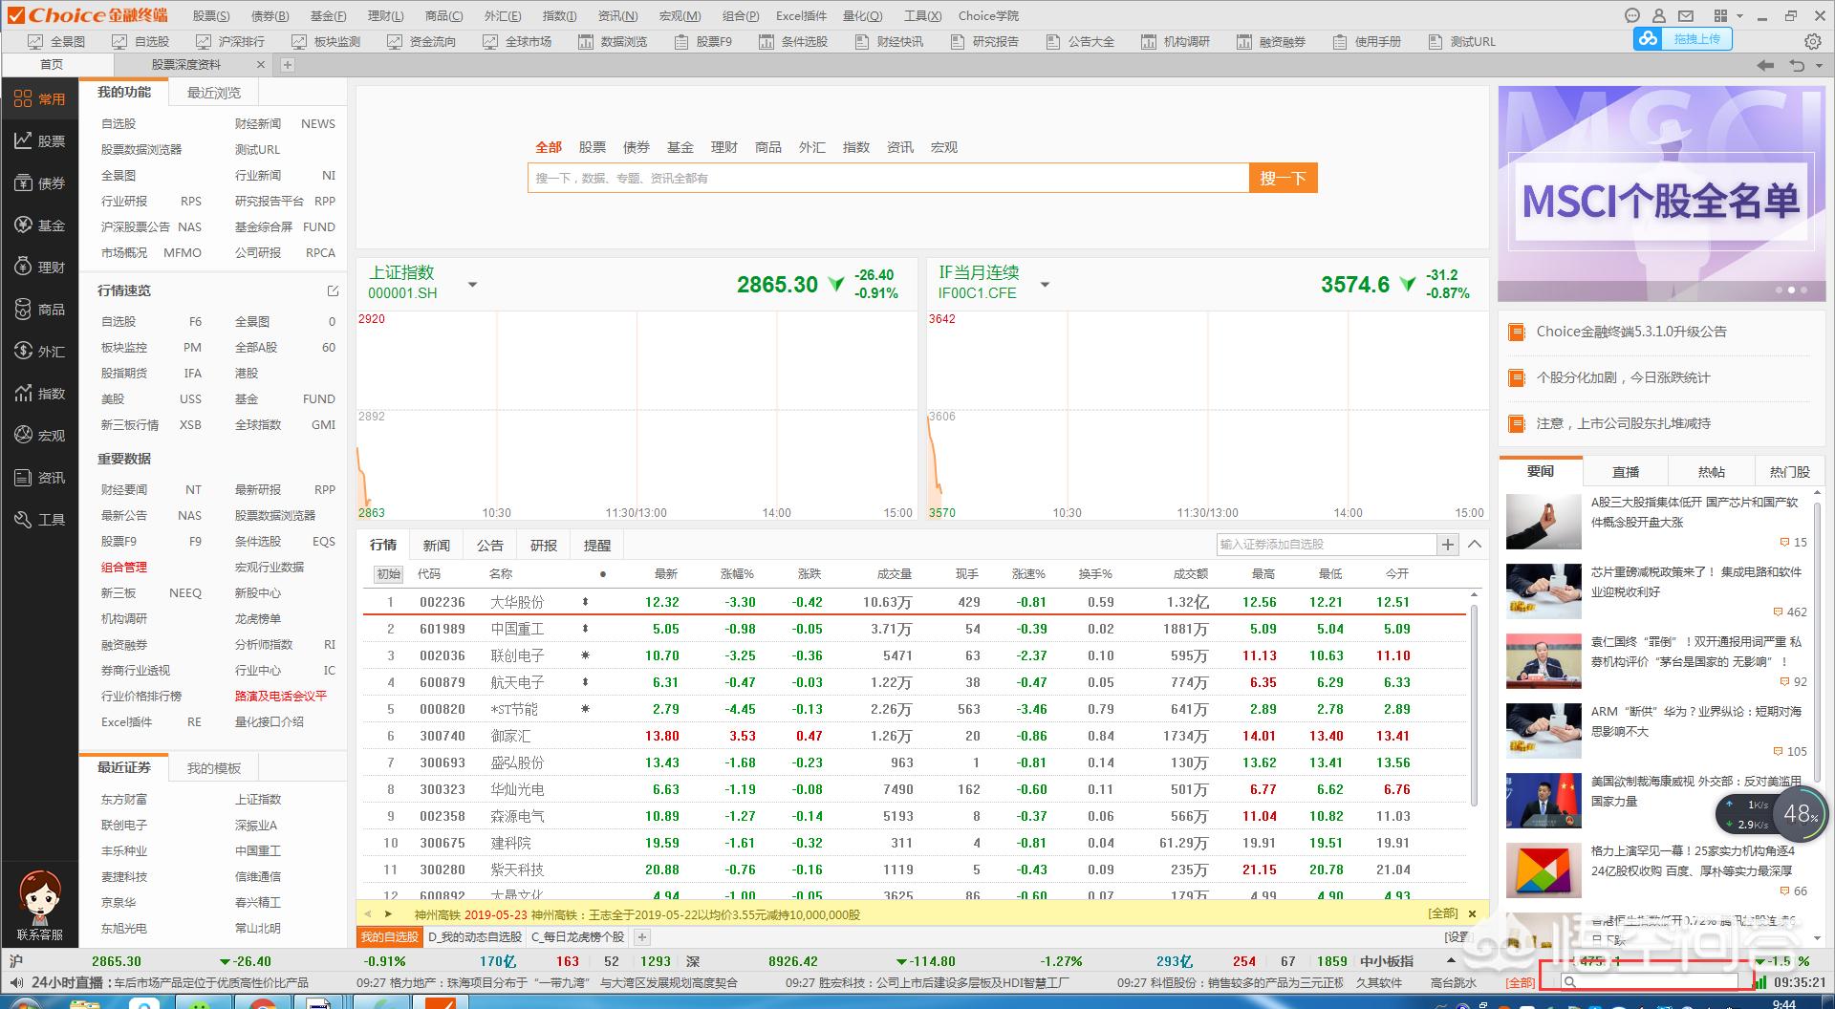Contact customer service avatar 联系客服
The width and height of the screenshot is (1835, 1009).
[39, 905]
